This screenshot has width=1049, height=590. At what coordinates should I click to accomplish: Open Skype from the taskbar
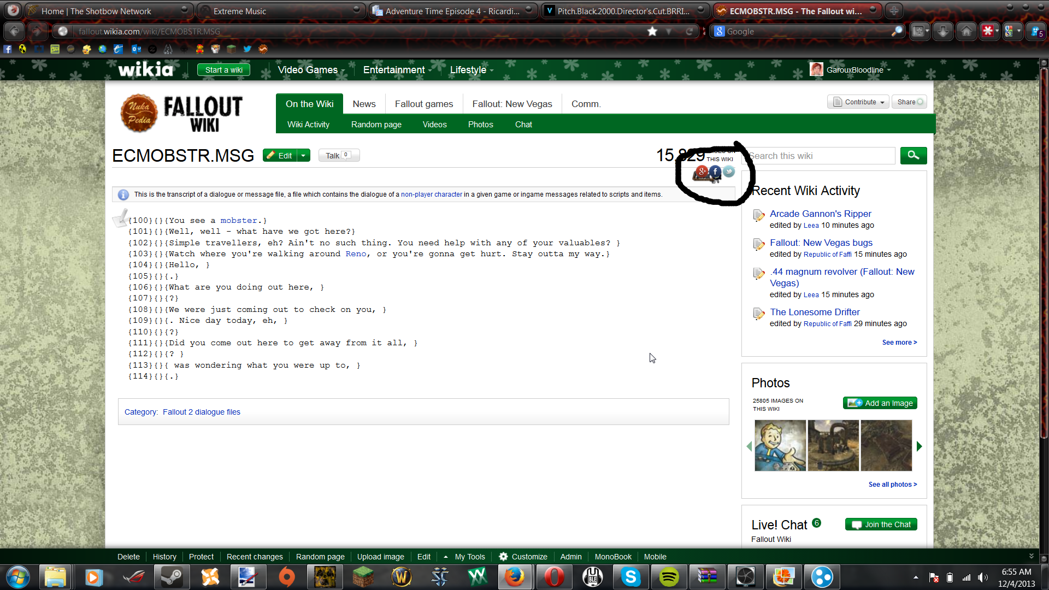click(x=630, y=577)
